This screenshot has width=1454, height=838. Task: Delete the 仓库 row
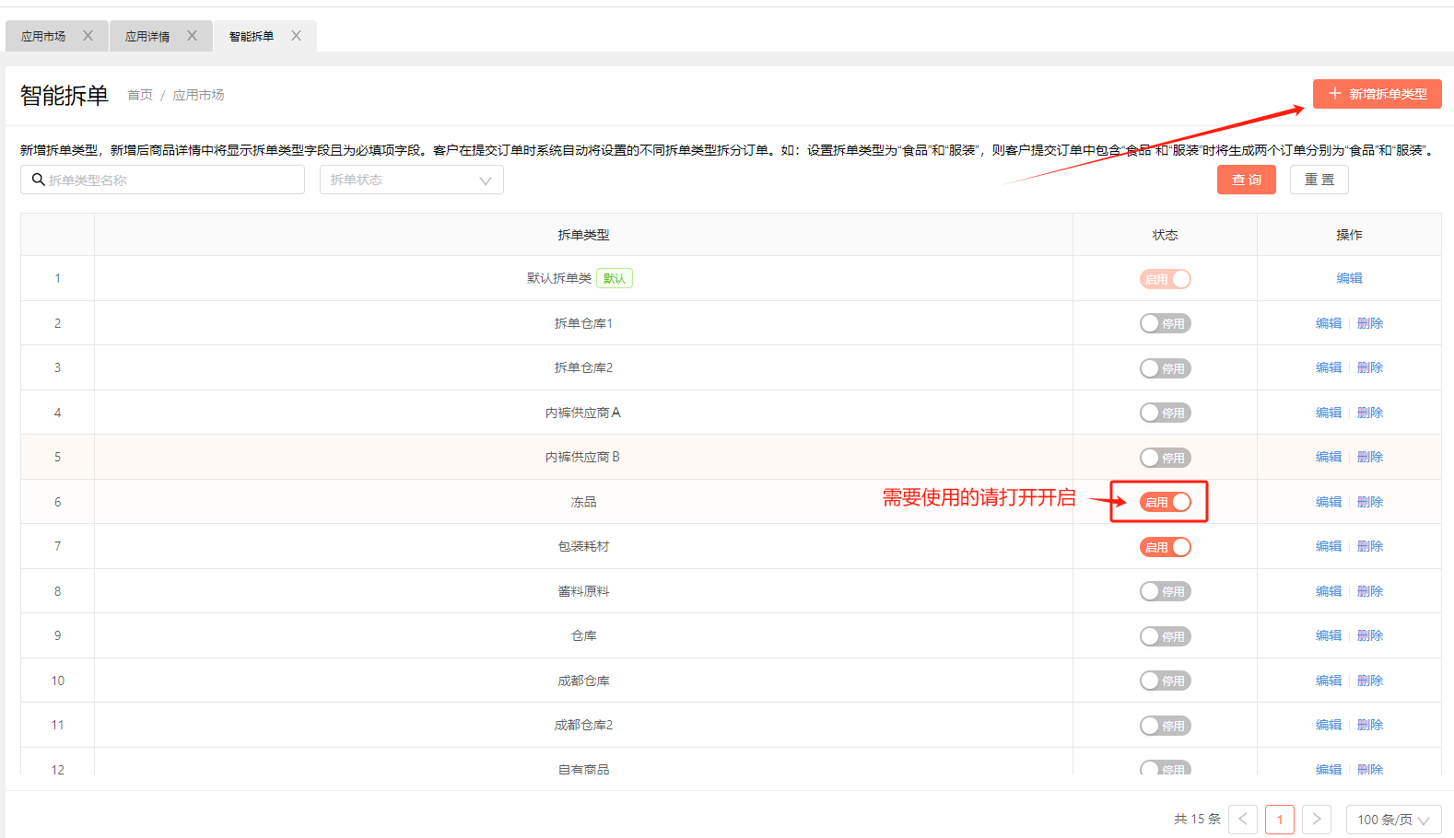[x=1370, y=635]
